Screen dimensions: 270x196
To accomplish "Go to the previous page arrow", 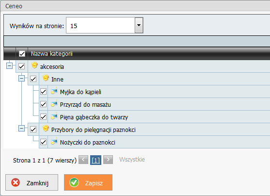I will pyautogui.click(x=83, y=160).
